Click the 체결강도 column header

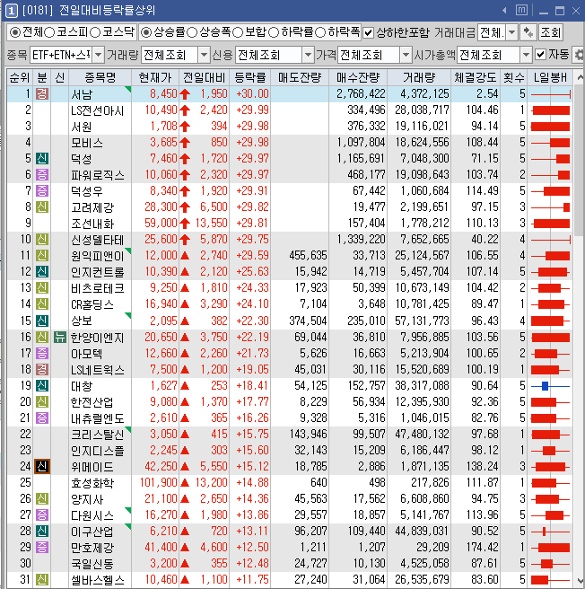[x=476, y=77]
